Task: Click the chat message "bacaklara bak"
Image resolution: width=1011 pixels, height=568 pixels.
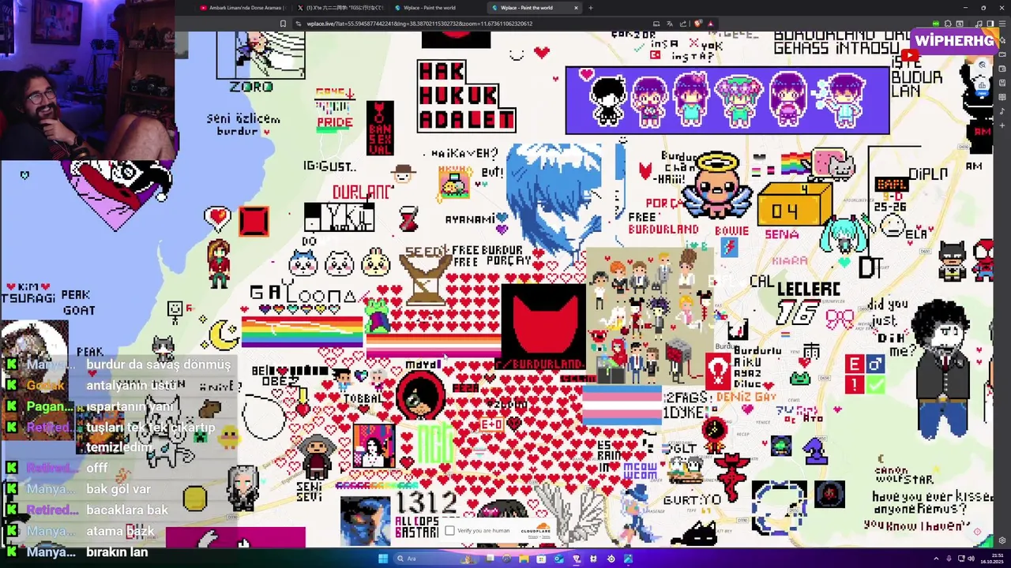Action: pyautogui.click(x=127, y=510)
